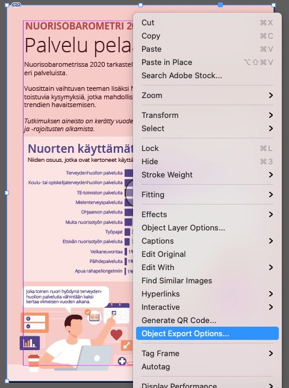Screen dimensions: 289x388
Task: Click the 'TE-toimiston palveluita' chart label
Action: 99,192
